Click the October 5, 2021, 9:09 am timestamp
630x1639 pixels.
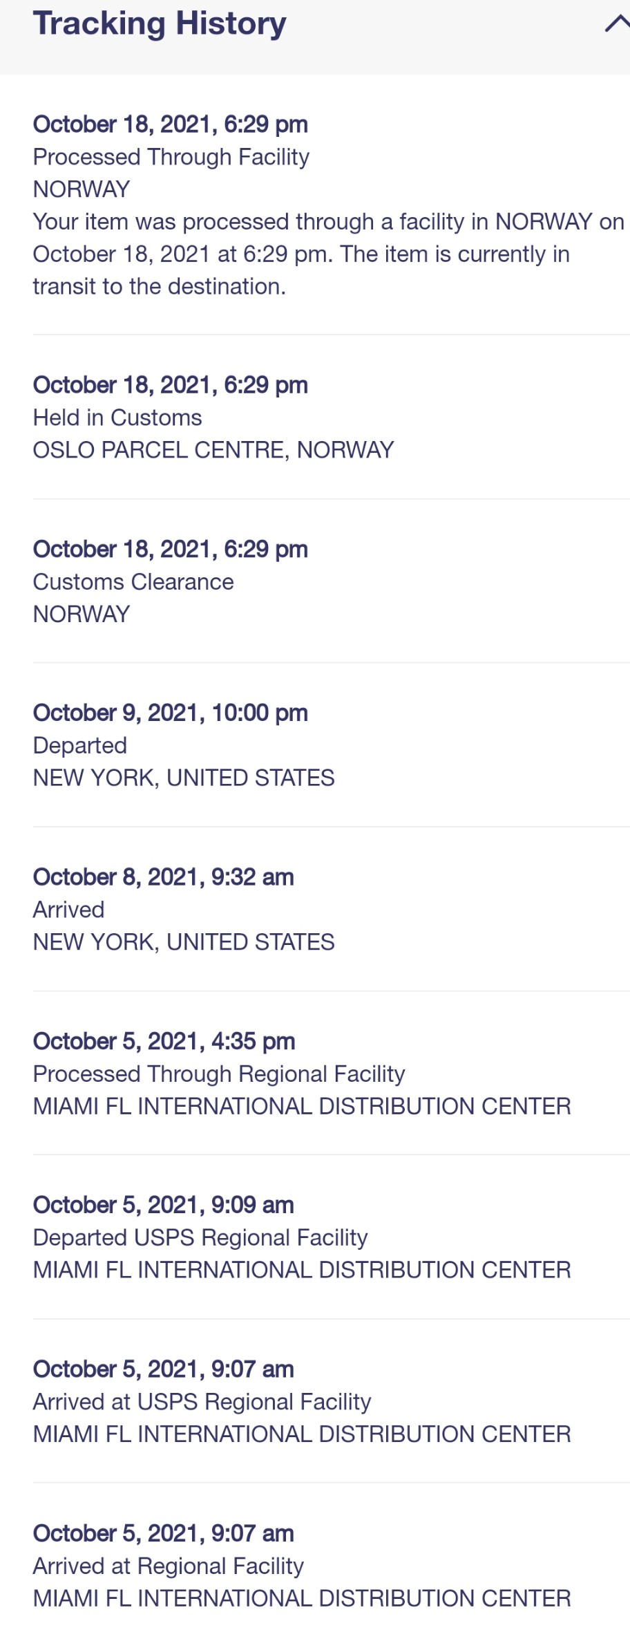click(x=163, y=1205)
